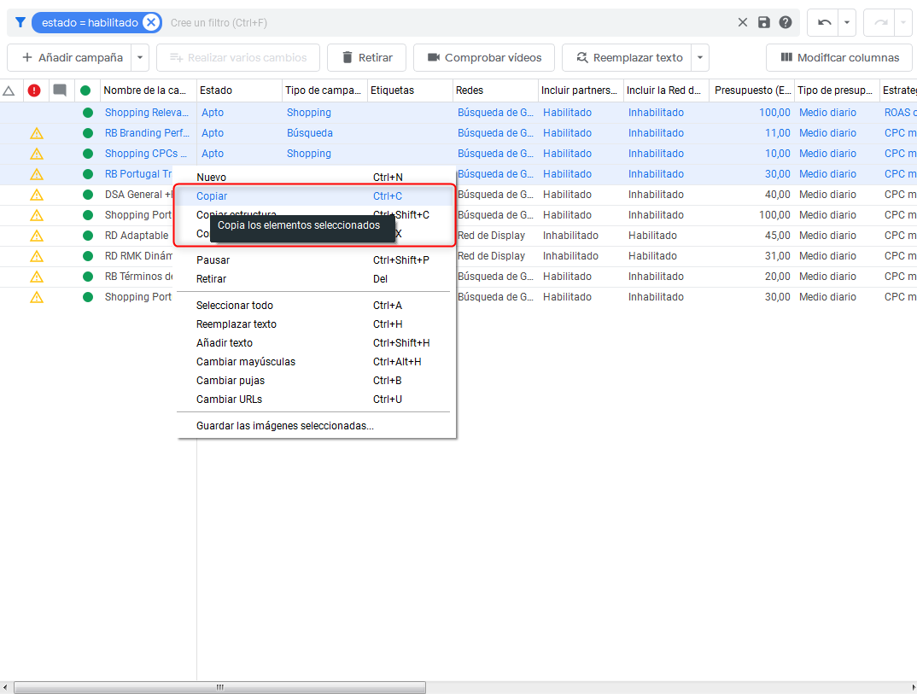
Task: Click the 'Etiquetas' column header
Action: coord(410,90)
